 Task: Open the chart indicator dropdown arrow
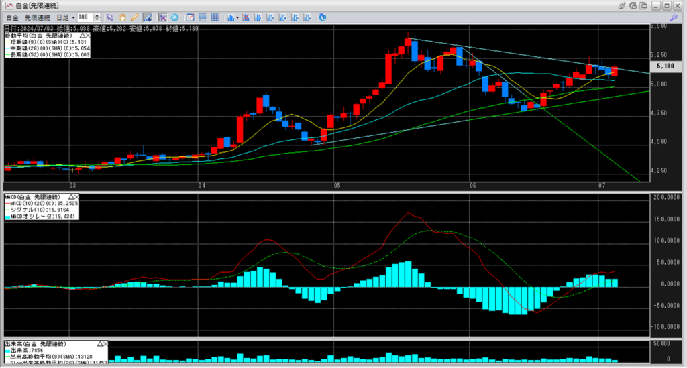pyautogui.click(x=237, y=17)
